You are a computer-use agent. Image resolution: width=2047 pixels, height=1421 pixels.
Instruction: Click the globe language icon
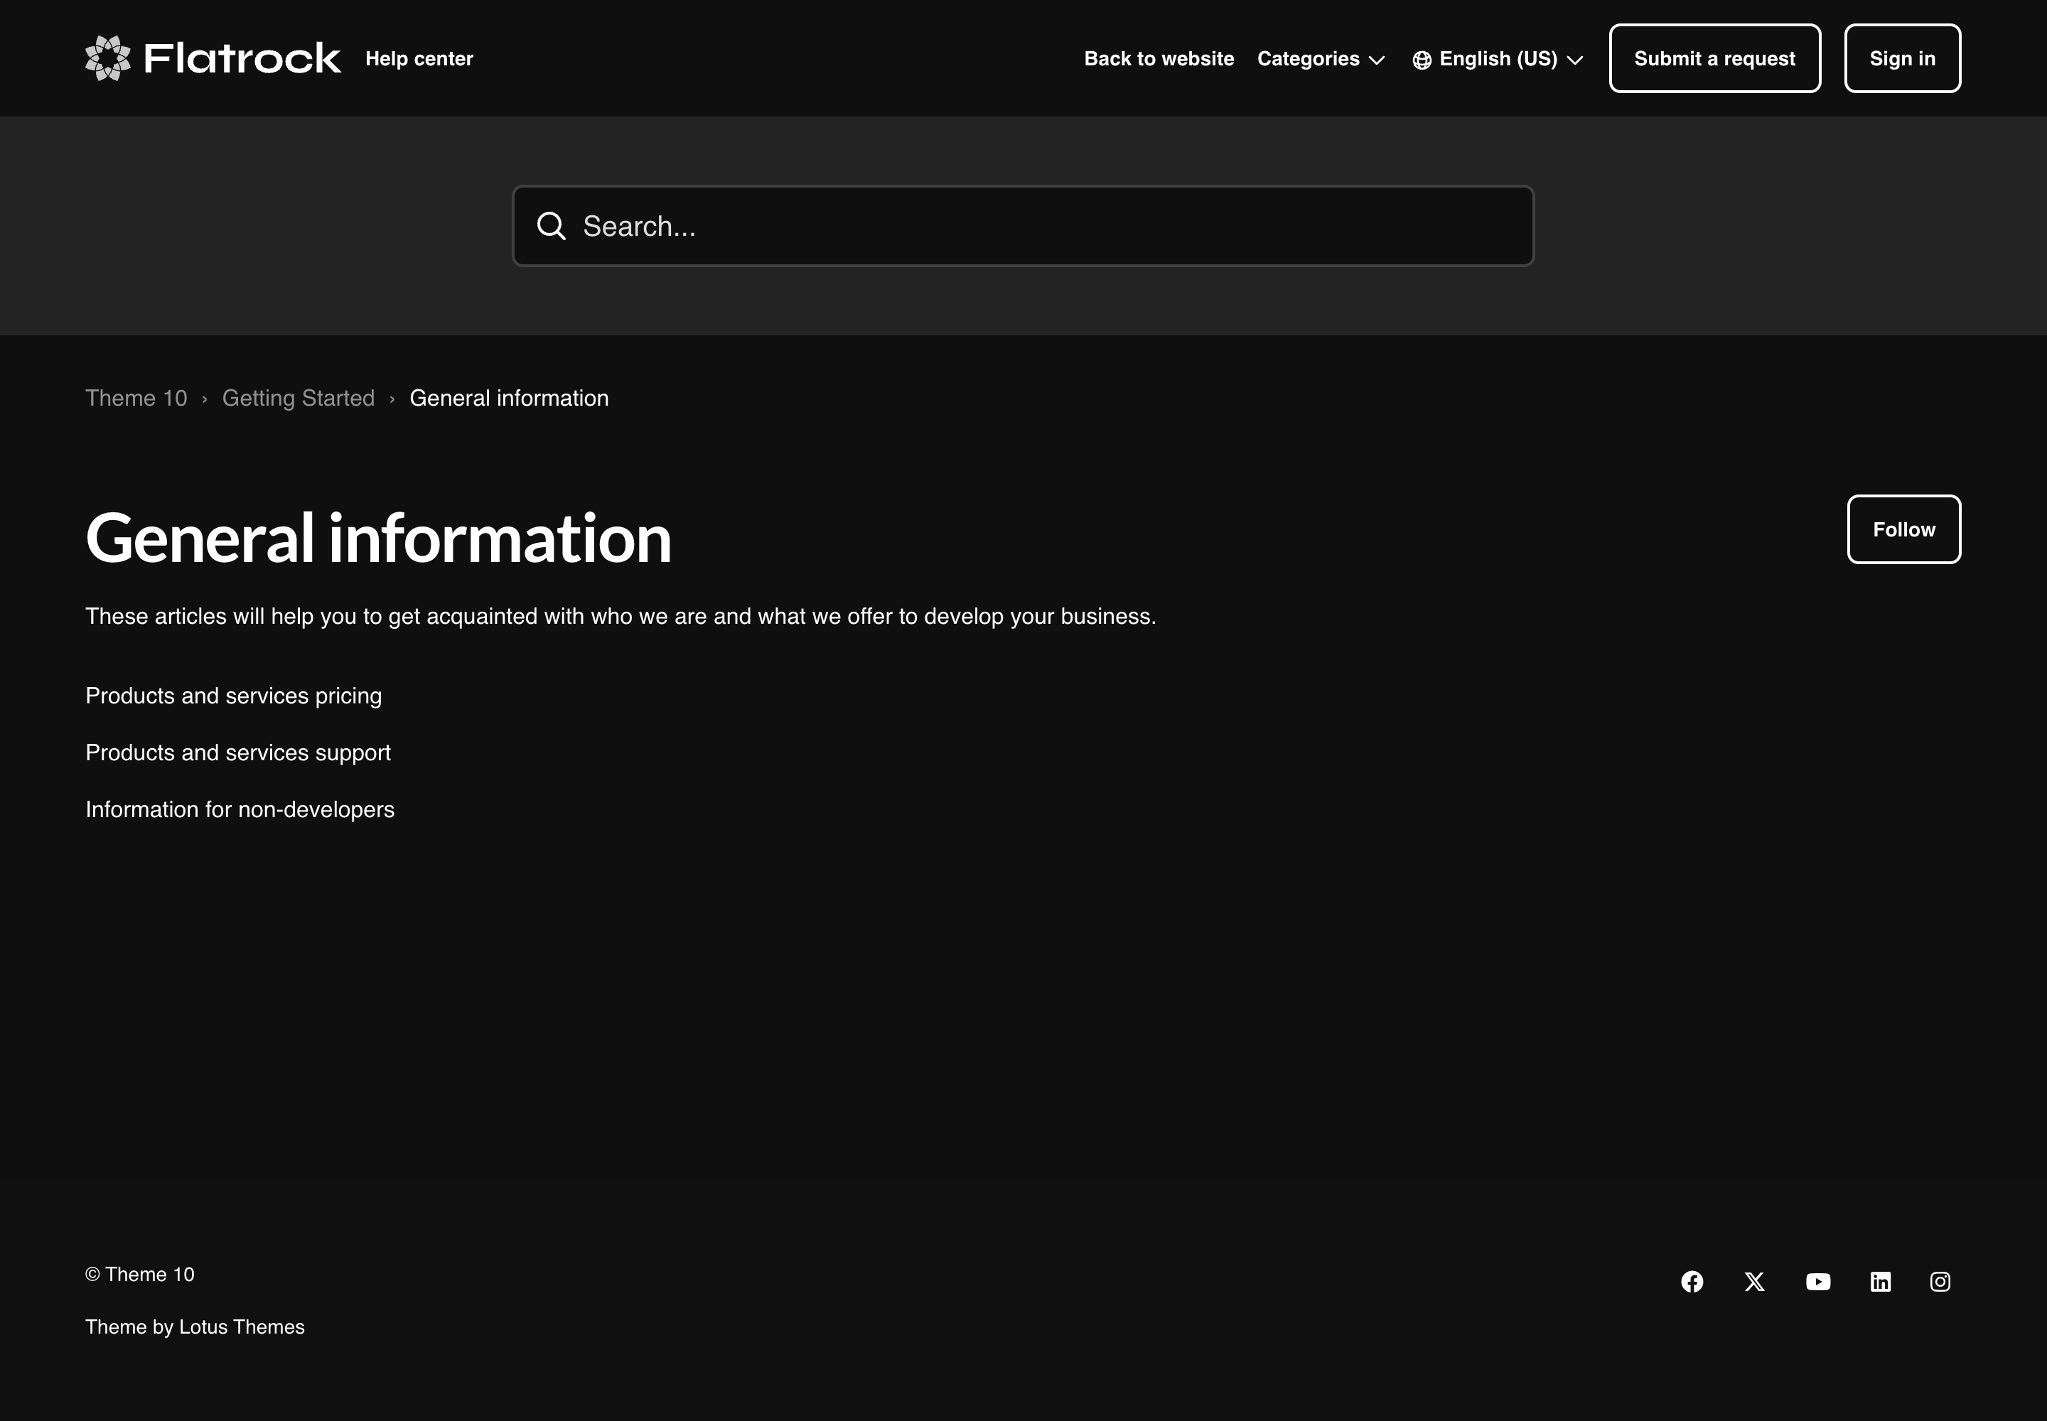(1422, 60)
